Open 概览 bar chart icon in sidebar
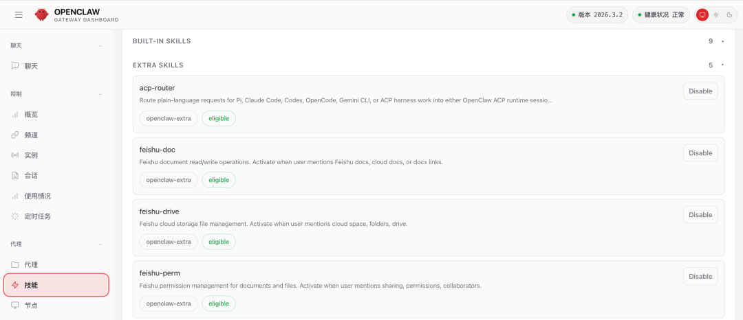The width and height of the screenshot is (743, 320). tap(15, 115)
